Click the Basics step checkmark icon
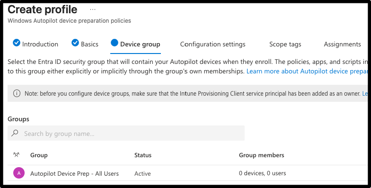The image size is (371, 188). coord(75,43)
